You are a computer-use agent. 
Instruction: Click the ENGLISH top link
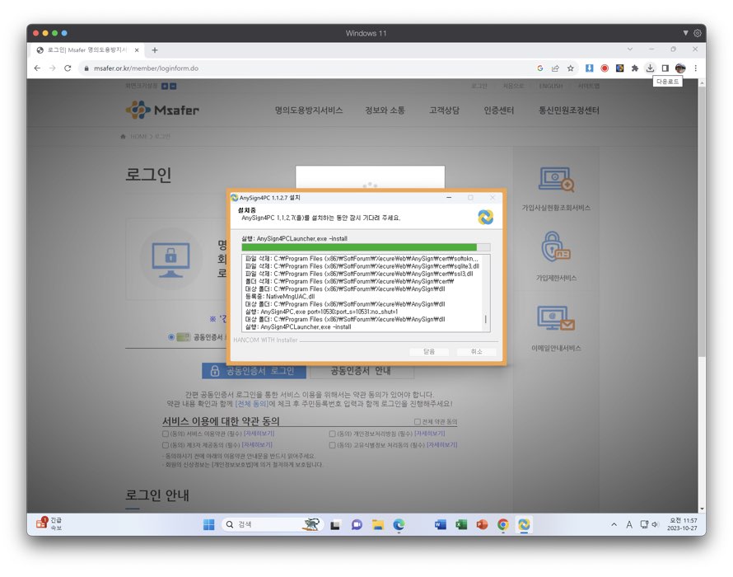tap(551, 86)
